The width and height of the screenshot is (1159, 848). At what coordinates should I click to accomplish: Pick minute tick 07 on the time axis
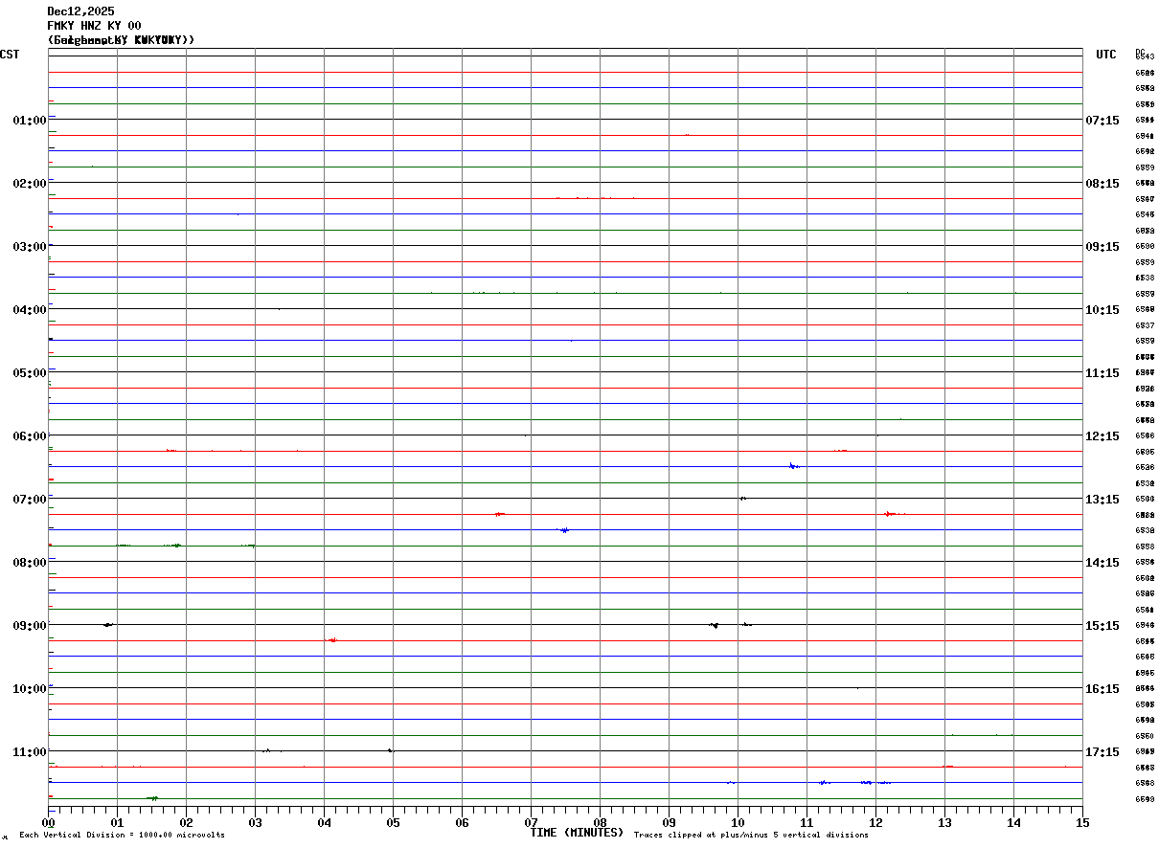pos(532,822)
